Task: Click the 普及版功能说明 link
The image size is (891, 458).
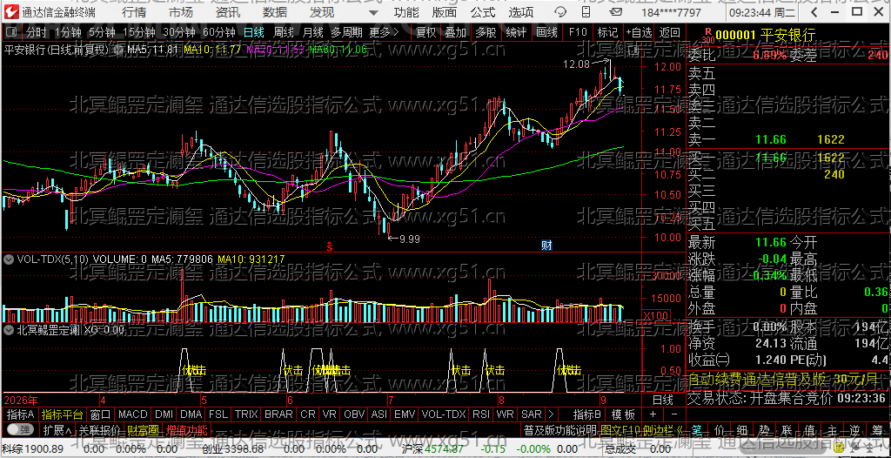Action: [559, 429]
